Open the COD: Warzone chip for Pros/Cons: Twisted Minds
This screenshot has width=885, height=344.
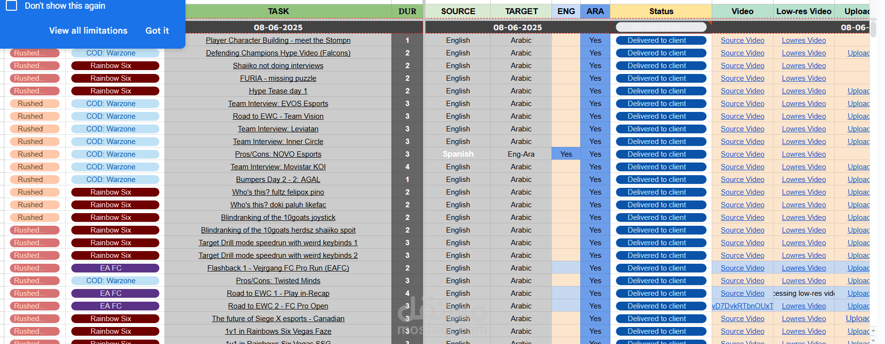tap(115, 281)
